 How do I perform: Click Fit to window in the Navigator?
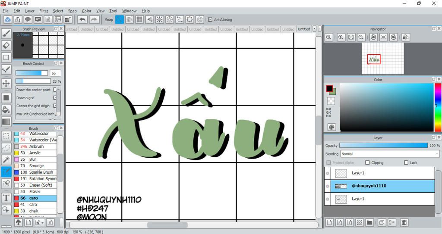(x=351, y=37)
